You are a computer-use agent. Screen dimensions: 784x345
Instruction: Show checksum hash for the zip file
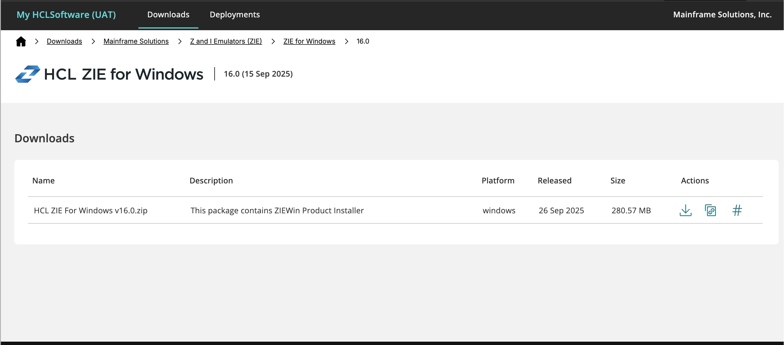pyautogui.click(x=737, y=210)
